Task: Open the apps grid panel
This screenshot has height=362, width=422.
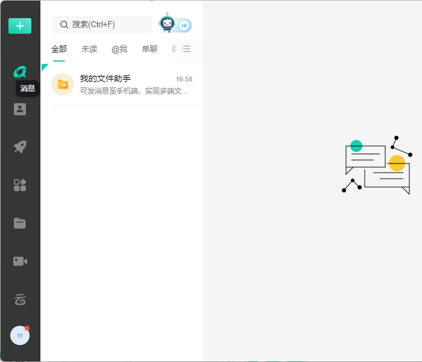Action: coord(20,185)
